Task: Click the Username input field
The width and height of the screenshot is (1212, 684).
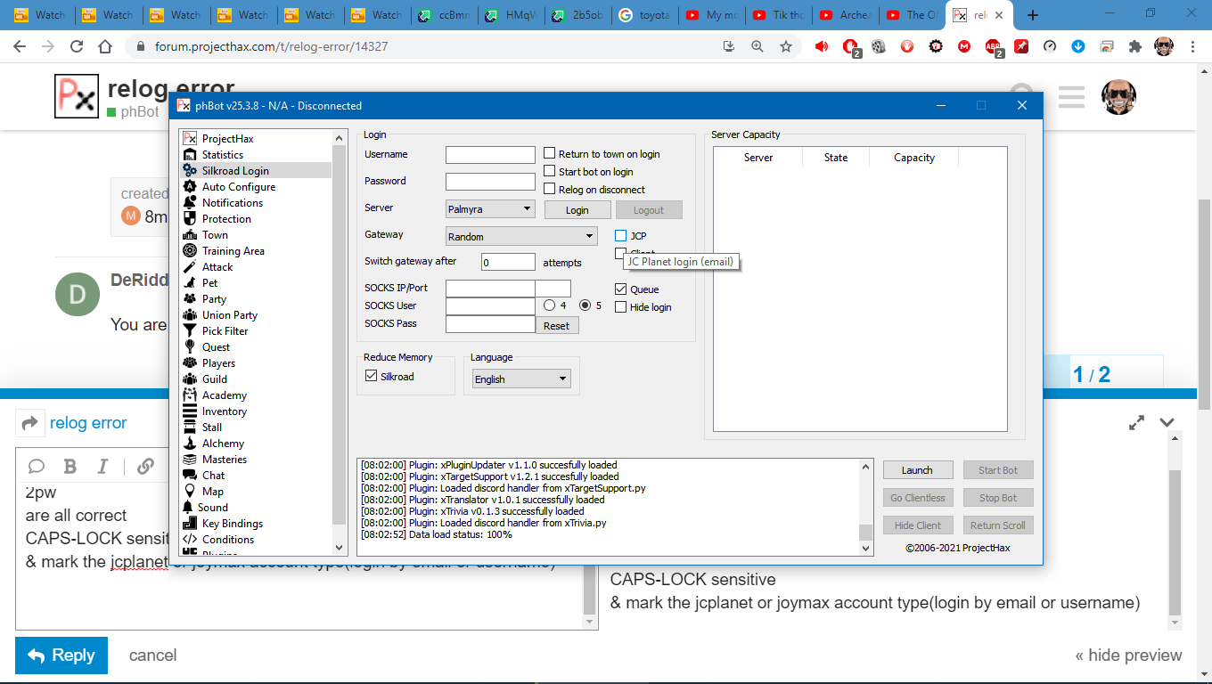Action: 490,155
